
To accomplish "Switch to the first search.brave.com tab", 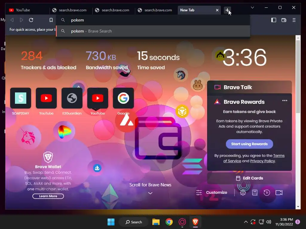I will click(71, 10).
